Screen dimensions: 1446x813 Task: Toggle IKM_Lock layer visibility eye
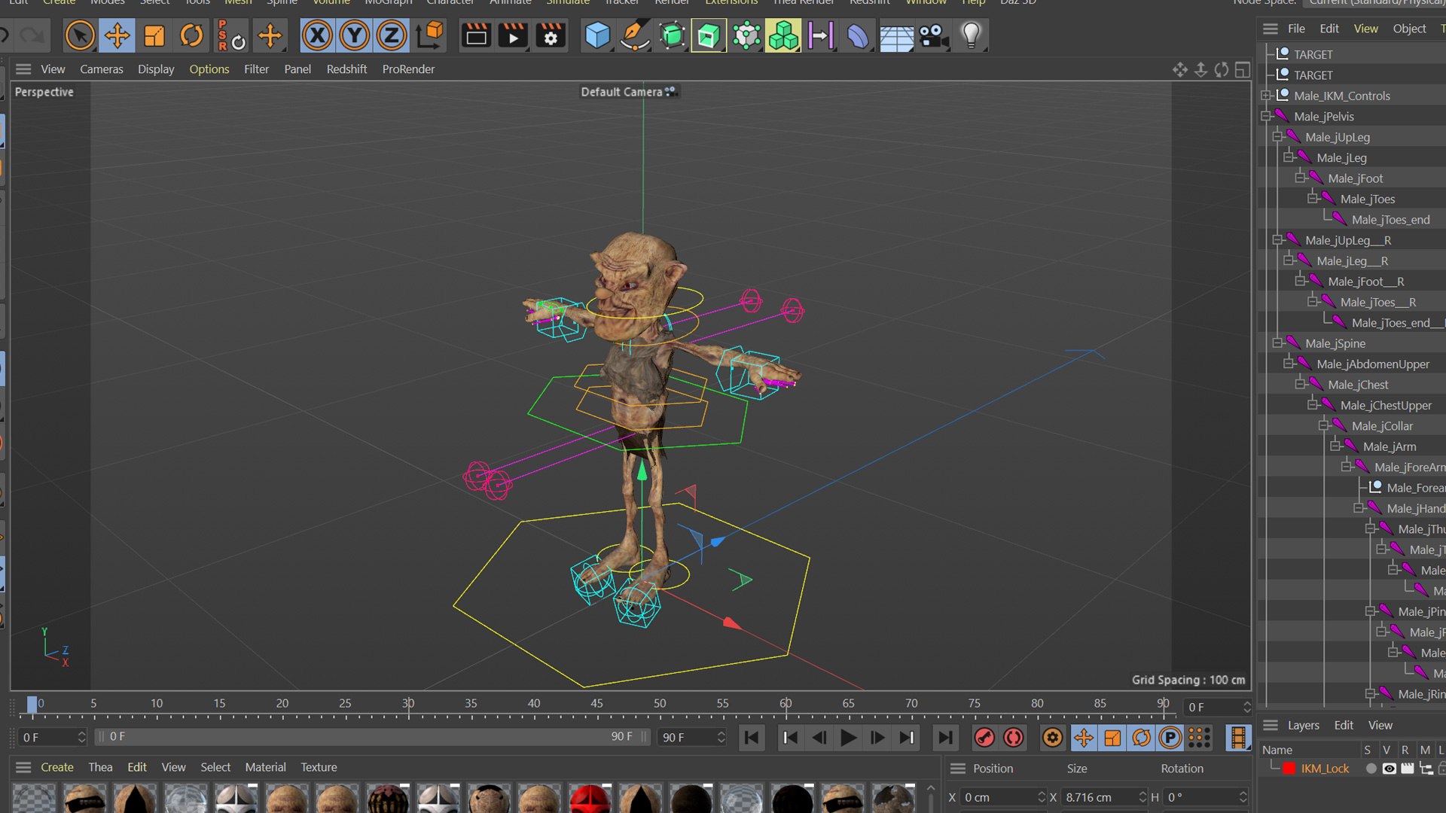[x=1389, y=769]
